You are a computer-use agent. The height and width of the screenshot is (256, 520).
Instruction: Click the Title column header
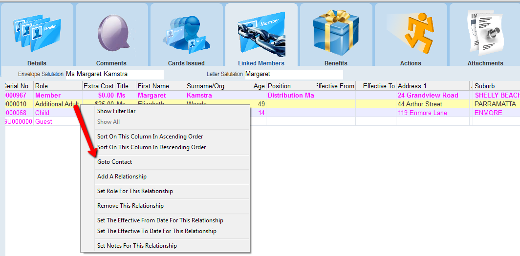tap(126, 86)
